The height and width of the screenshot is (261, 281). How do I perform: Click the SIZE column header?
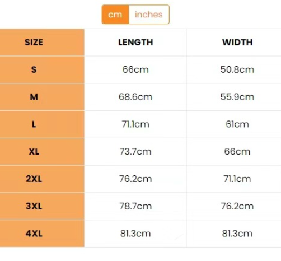point(34,42)
